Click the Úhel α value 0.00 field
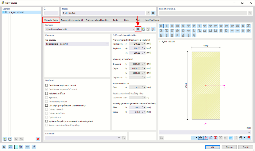Screen dimensions: 255x151 [135, 87]
